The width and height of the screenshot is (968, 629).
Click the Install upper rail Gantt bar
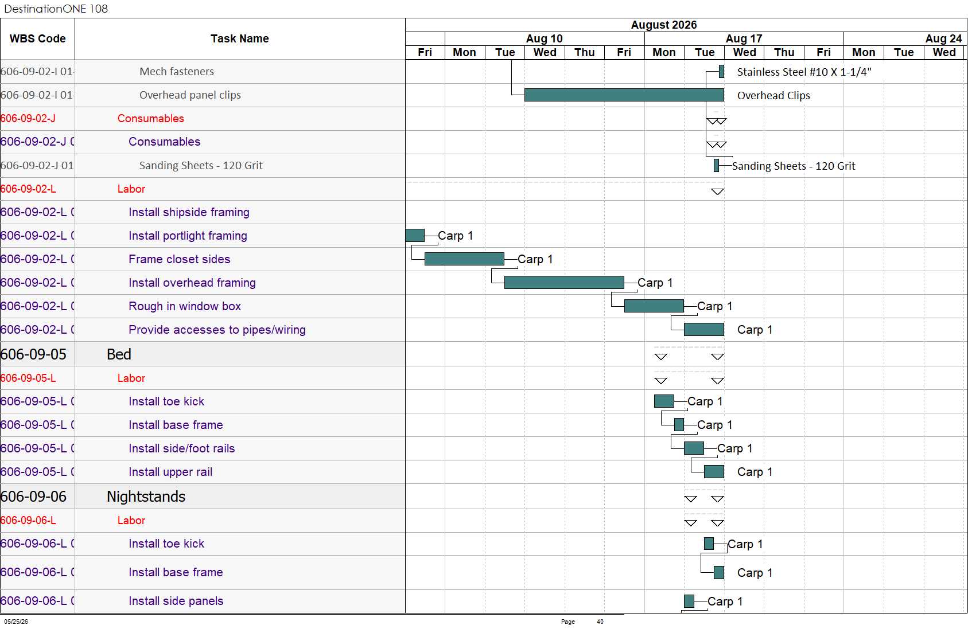(714, 472)
